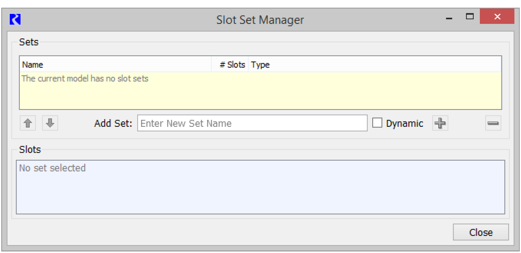Click the # Slots column header
Screen dimensions: 521x253
point(230,64)
